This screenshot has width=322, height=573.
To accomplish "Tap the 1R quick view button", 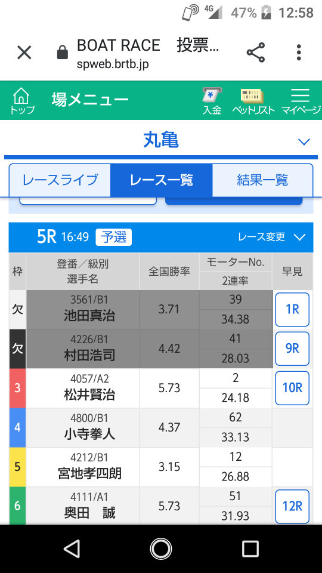I will point(292,310).
